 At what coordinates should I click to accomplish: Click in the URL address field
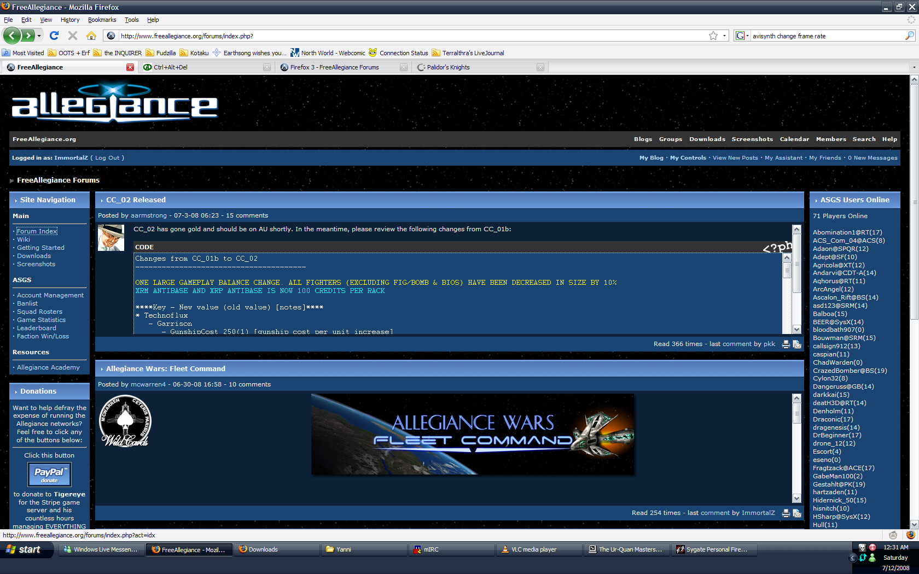click(410, 36)
